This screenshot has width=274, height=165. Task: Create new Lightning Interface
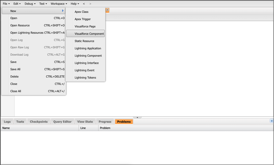click(x=85, y=63)
